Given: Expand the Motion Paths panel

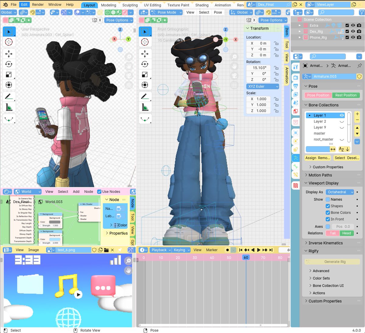Looking at the screenshot, I should tap(320, 175).
